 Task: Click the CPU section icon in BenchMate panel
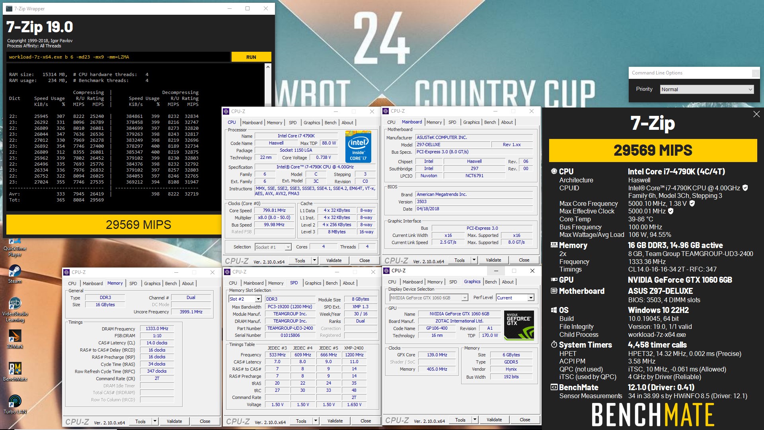point(554,171)
